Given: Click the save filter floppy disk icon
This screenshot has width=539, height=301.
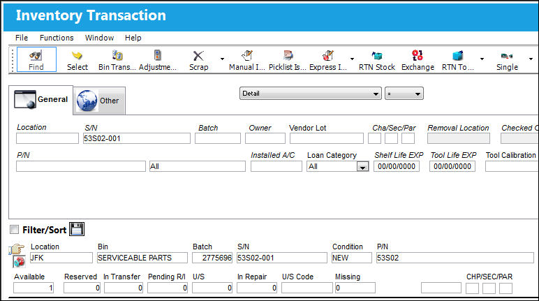Looking at the screenshot, I should coord(77,229).
